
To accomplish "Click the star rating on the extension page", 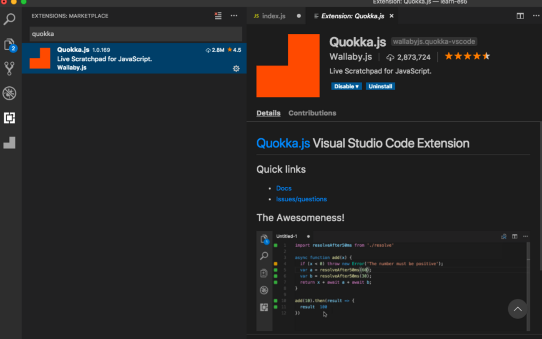I will coord(467,56).
